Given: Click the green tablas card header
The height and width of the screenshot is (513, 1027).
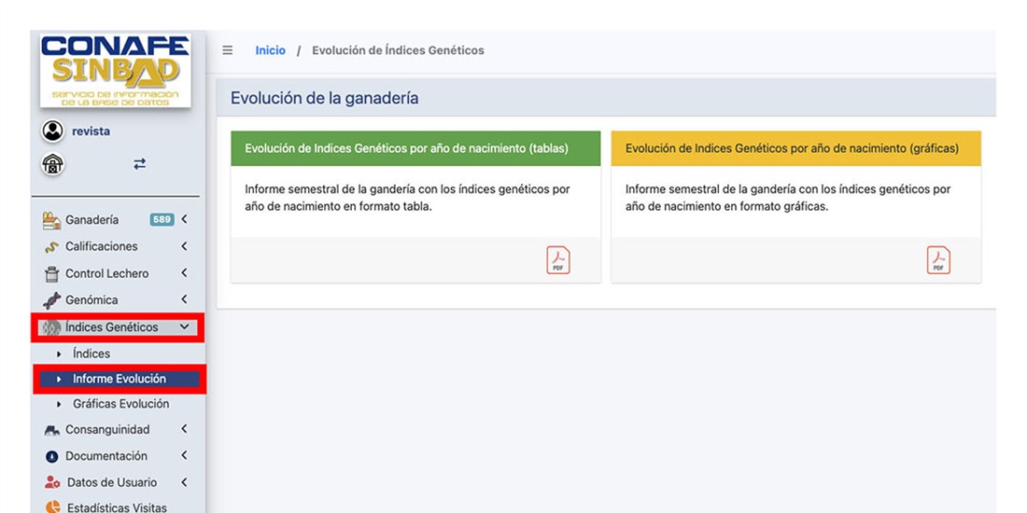Looking at the screenshot, I should click(x=415, y=148).
